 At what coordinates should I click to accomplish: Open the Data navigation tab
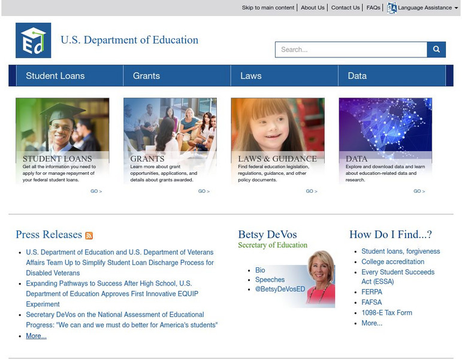[392, 75]
